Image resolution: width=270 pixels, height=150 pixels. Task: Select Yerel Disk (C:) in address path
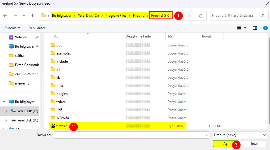[x=88, y=16]
